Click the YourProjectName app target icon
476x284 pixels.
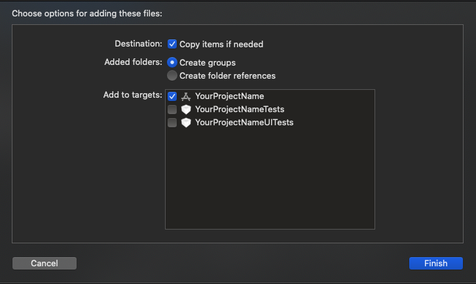[186, 96]
